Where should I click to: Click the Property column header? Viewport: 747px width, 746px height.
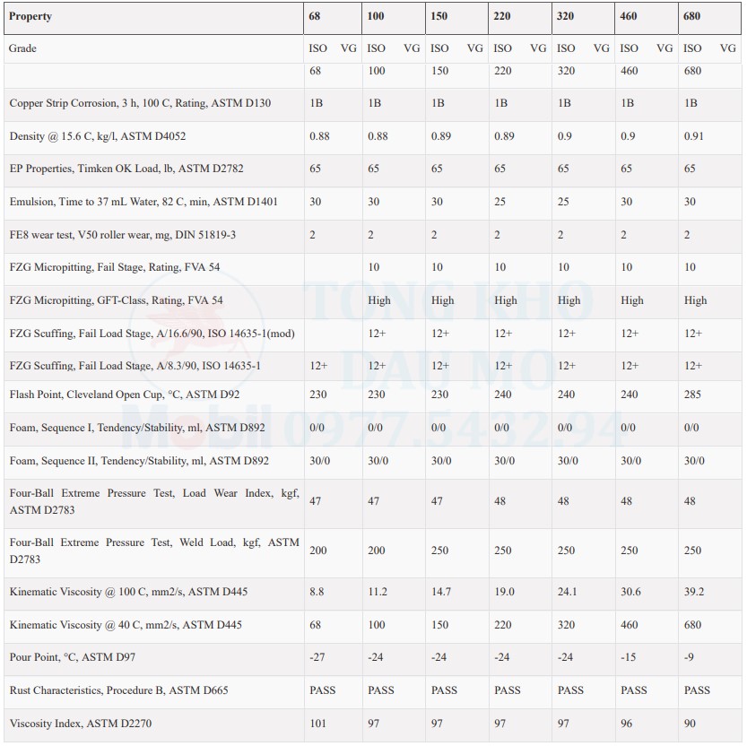coord(30,17)
